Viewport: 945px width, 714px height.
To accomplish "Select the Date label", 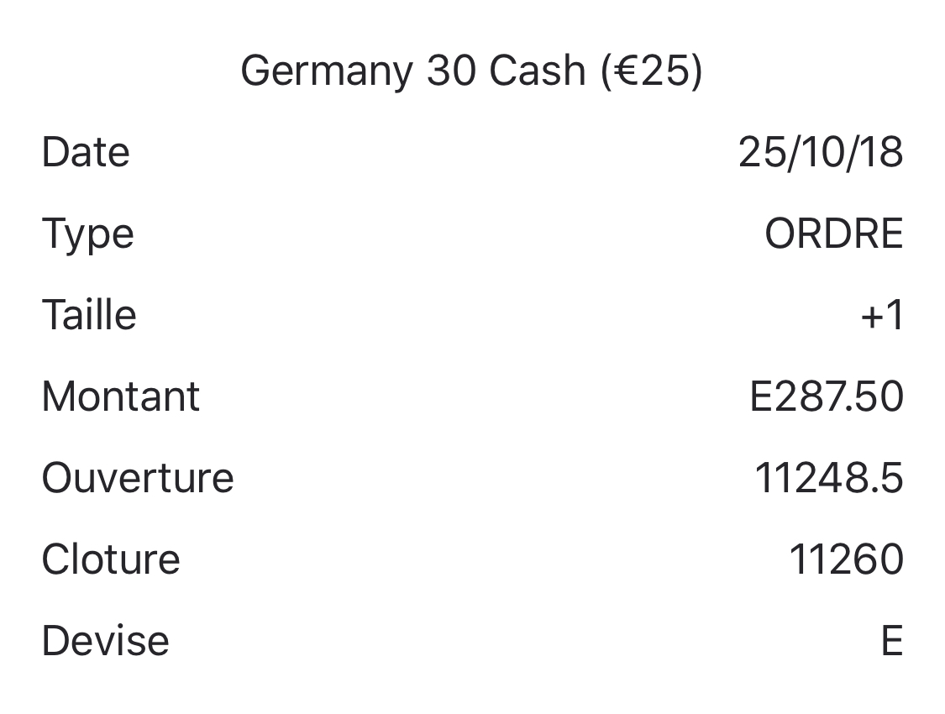I will [x=86, y=153].
